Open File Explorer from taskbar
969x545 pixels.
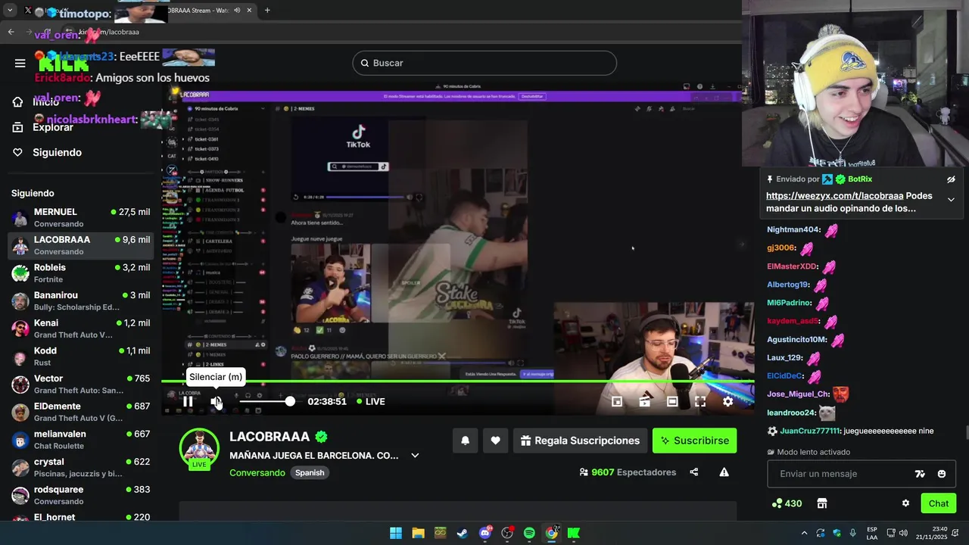tap(418, 533)
